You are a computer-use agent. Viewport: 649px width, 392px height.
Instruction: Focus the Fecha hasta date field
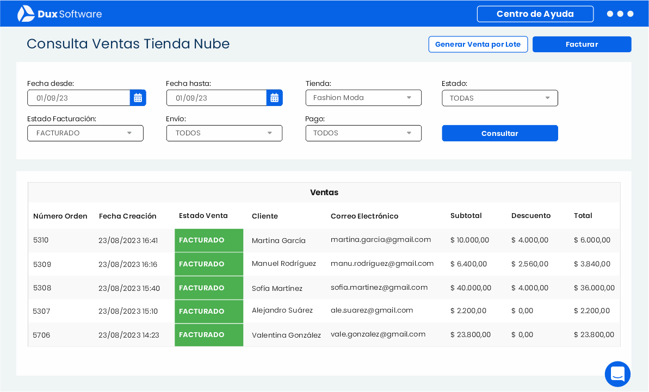217,98
